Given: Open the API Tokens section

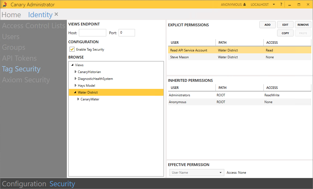Looking at the screenshot, I should click(19, 58).
